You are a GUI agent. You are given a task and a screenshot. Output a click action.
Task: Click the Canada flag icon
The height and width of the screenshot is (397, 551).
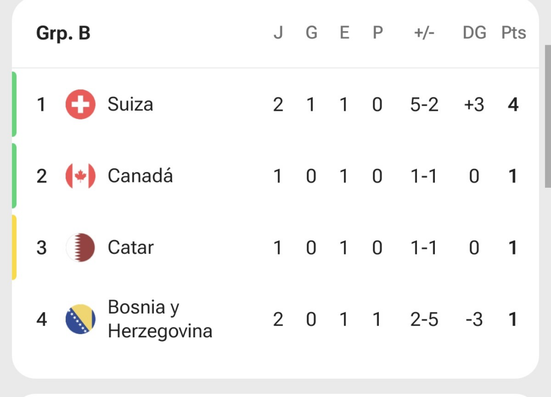[80, 176]
